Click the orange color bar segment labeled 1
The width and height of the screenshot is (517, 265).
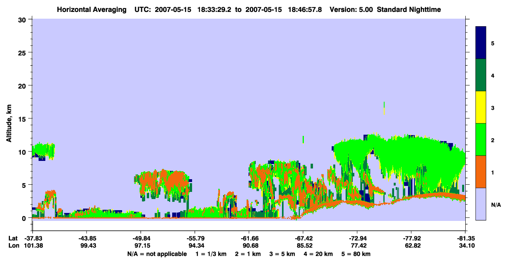click(481, 172)
